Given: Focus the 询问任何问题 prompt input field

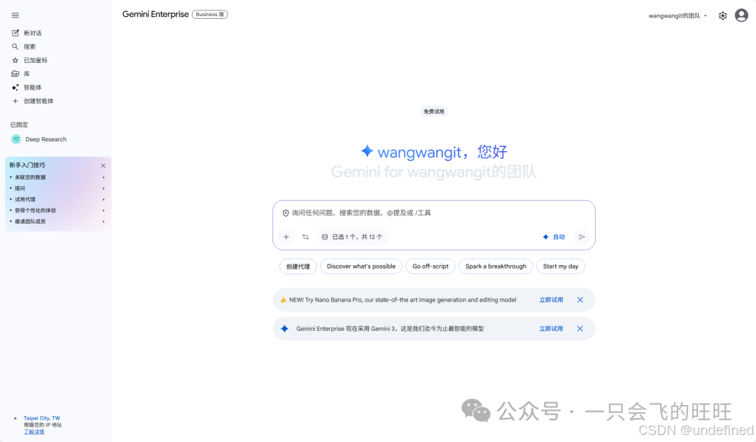Looking at the screenshot, I should pos(434,213).
